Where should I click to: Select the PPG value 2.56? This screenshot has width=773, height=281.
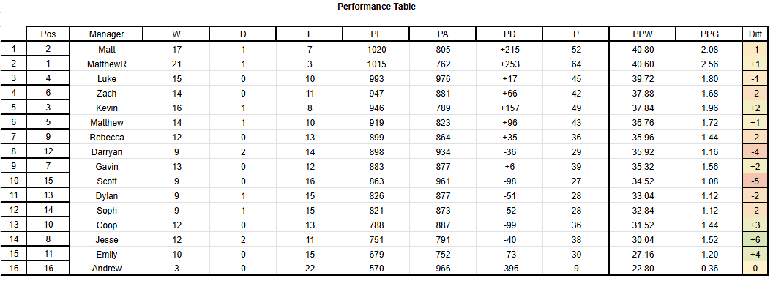click(x=709, y=64)
